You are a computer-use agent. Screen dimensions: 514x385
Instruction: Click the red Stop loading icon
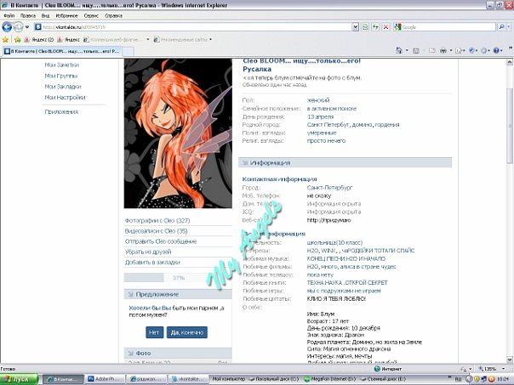point(385,27)
